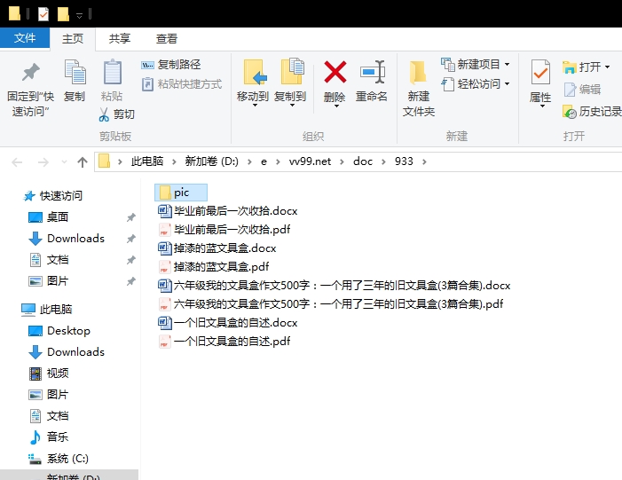Select 掉漆的蓝文具盒.pdf file
This screenshot has height=480, width=622.
coord(214,266)
